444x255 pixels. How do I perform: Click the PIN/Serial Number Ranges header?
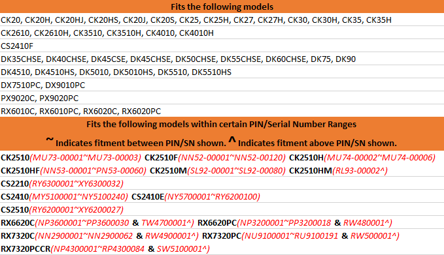coord(222,125)
